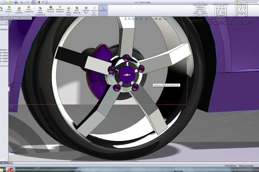
Task: Click the Explode Line Sketch tool
Action: point(94,11)
